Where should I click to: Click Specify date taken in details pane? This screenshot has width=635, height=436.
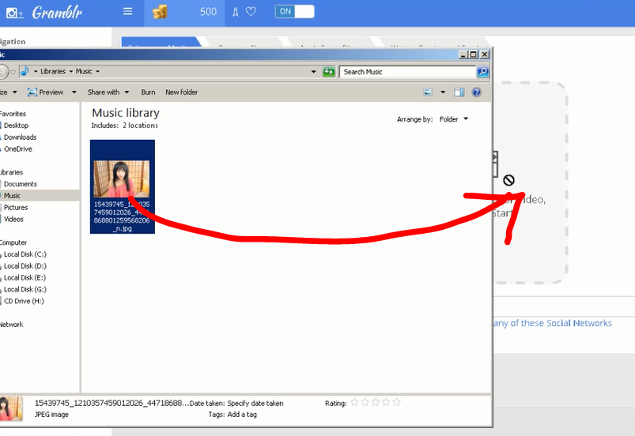tap(255, 404)
